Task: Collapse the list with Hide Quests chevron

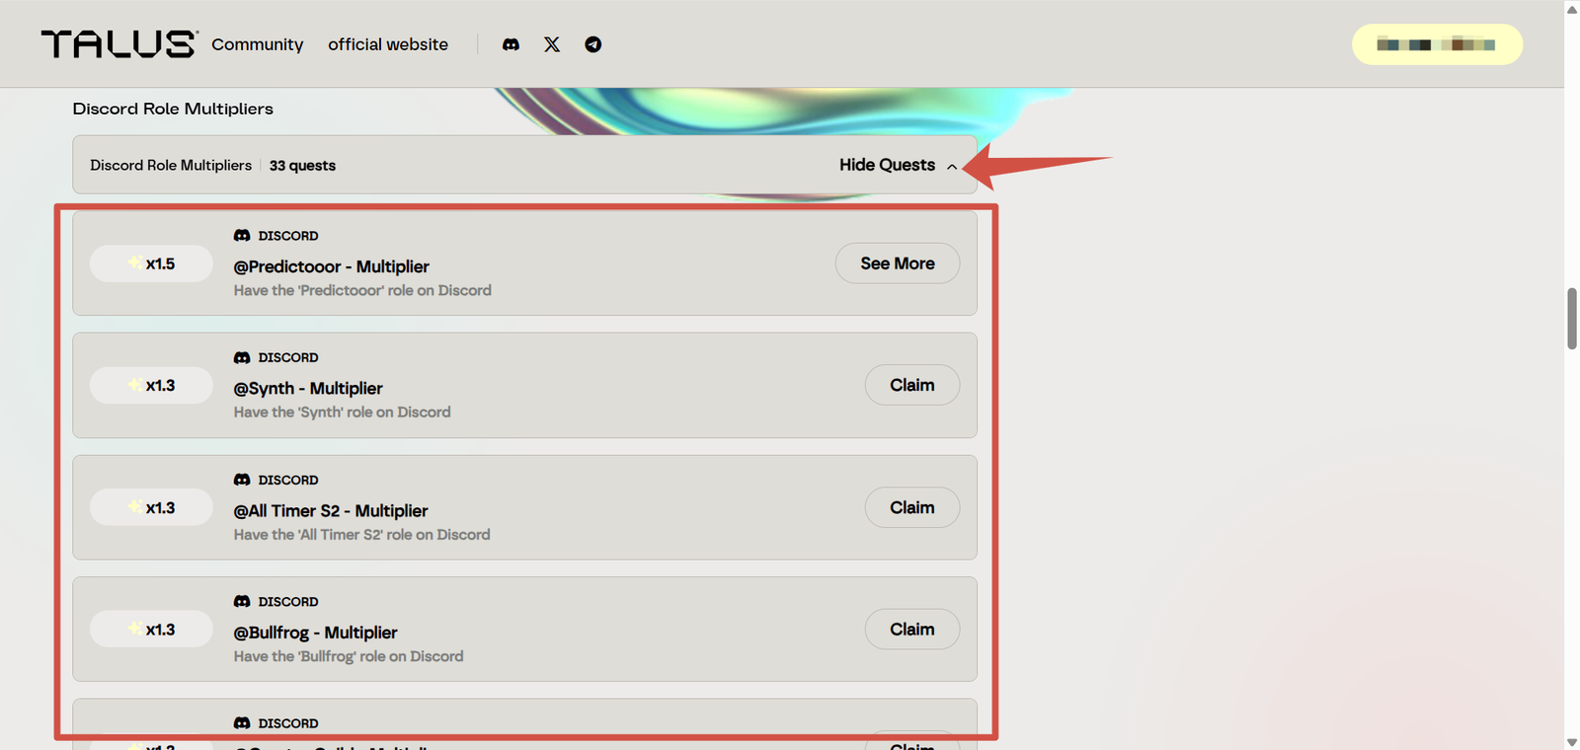Action: coord(952,166)
